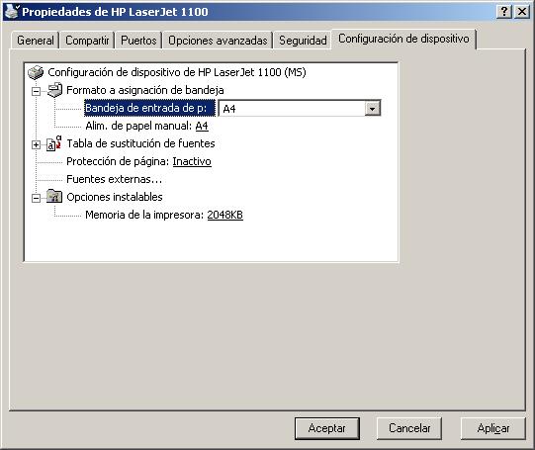This screenshot has height=450, width=535.
Task: Collapse Formato a asignación de bandeja node
Action: pos(36,91)
